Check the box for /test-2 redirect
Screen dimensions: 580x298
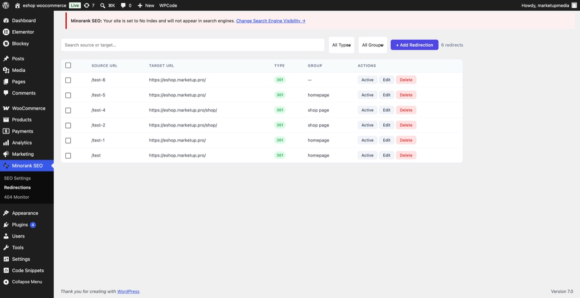[68, 125]
